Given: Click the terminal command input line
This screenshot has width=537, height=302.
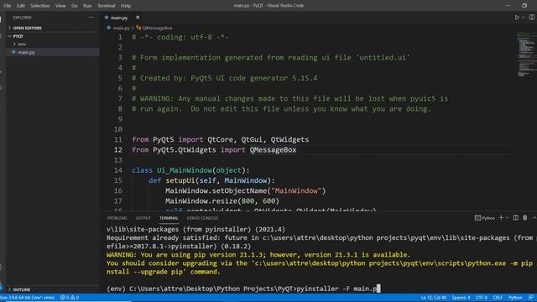Looking at the screenshot, I should point(243,289).
